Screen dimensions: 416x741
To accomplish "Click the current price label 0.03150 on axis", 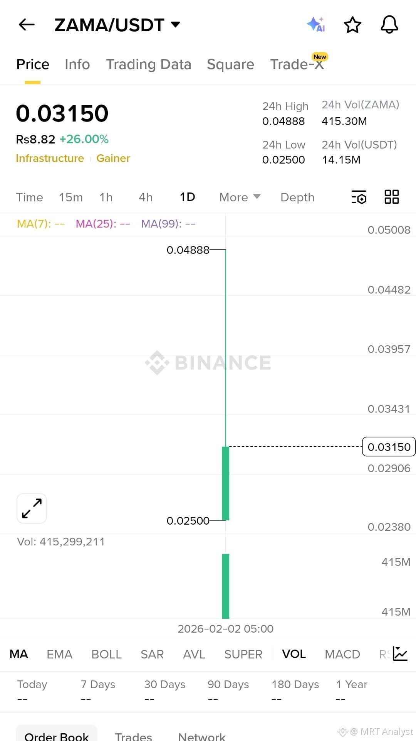I will (389, 447).
